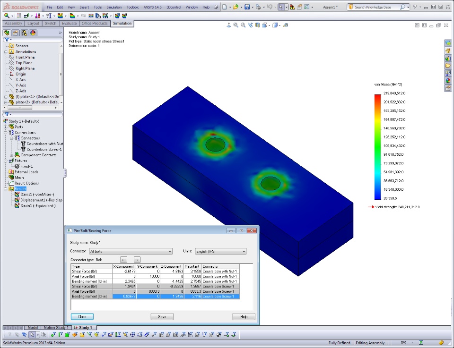The height and width of the screenshot is (348, 454).
Task: Click the Study Advisor magnifier icon
Action: tap(7, 16)
